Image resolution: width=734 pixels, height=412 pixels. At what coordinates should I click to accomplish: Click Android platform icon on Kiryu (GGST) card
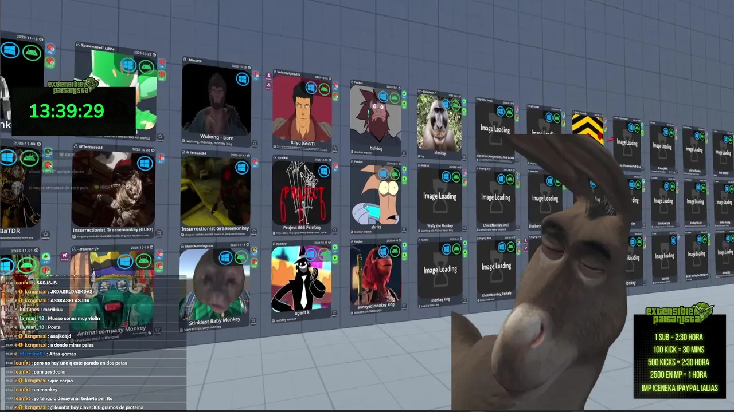[325, 89]
